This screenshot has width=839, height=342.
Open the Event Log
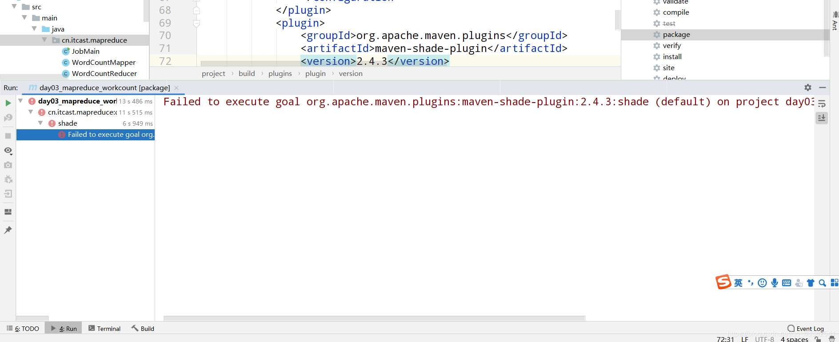click(x=806, y=329)
